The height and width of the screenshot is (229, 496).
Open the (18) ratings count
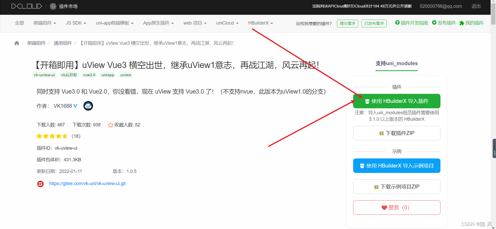point(76,136)
